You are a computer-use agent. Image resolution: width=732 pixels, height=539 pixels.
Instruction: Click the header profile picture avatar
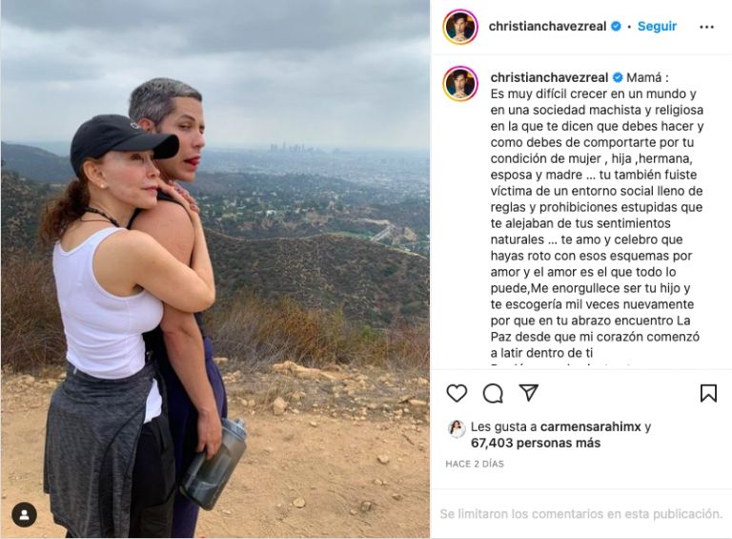(x=460, y=27)
